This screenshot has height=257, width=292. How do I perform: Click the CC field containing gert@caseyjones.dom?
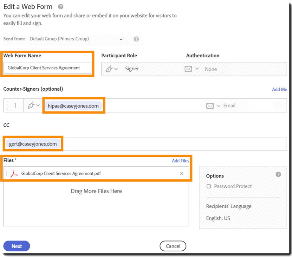pos(32,143)
